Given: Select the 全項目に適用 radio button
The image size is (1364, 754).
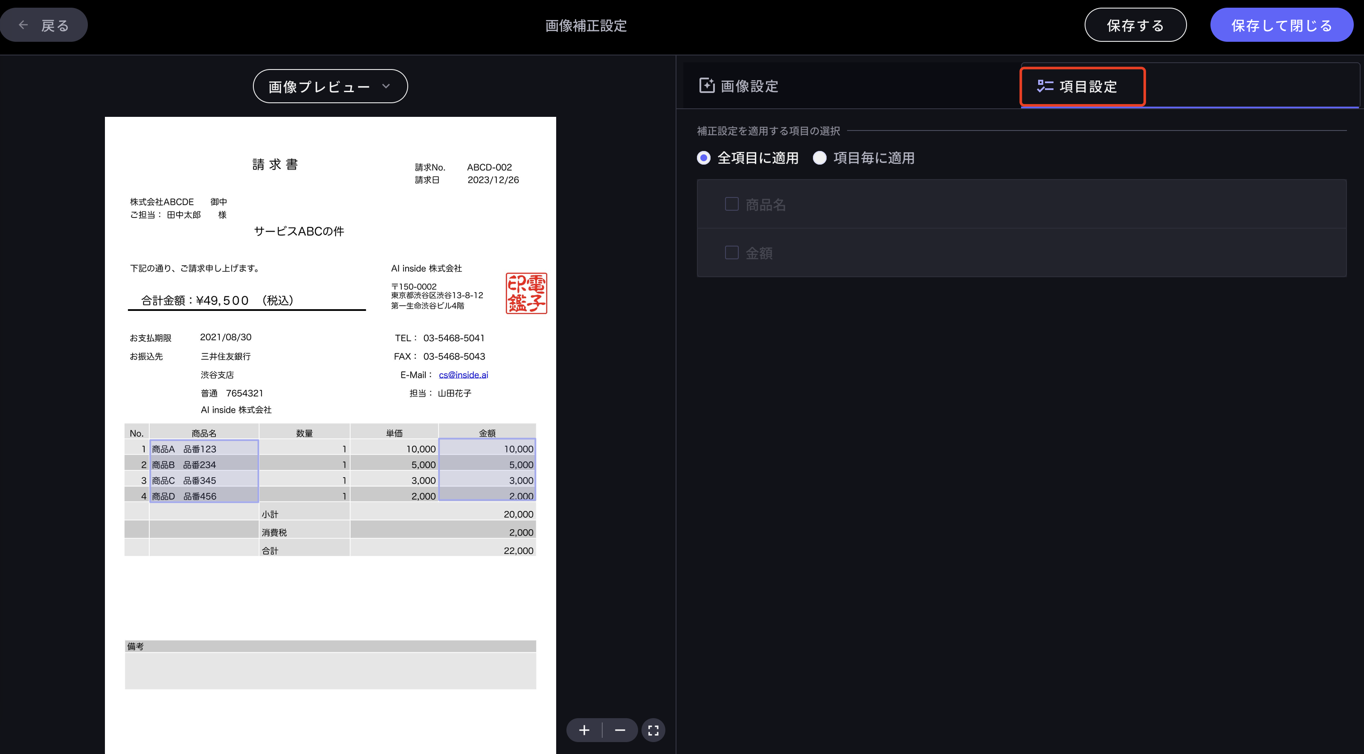Looking at the screenshot, I should point(704,158).
